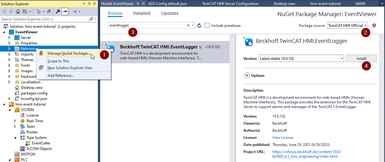Expand the Real-Time node arrow
Screen dimensions: 385x162
tap(15, 121)
